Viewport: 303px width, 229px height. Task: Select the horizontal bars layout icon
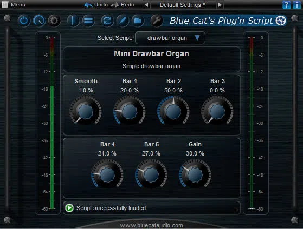pyautogui.click(x=88, y=21)
